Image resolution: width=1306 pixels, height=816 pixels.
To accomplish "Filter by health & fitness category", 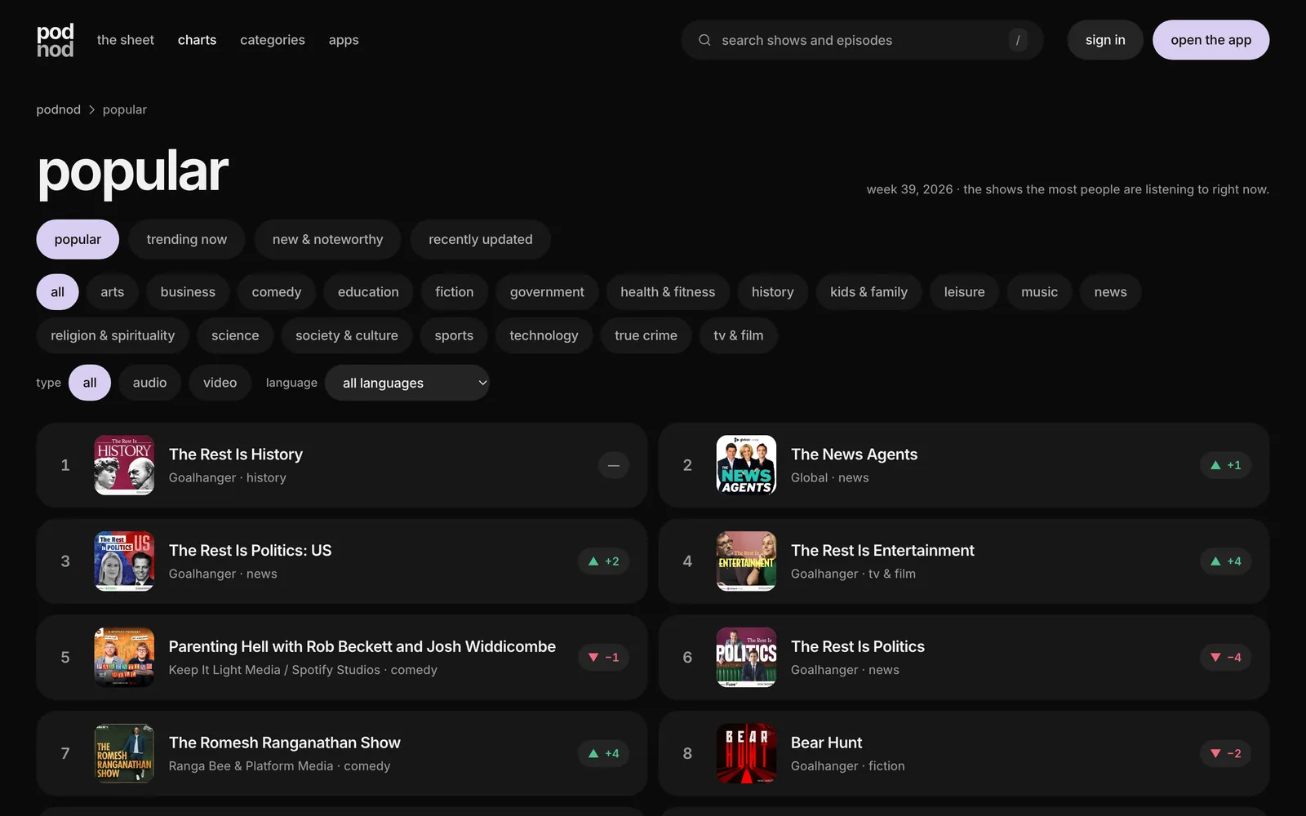I will click(668, 292).
